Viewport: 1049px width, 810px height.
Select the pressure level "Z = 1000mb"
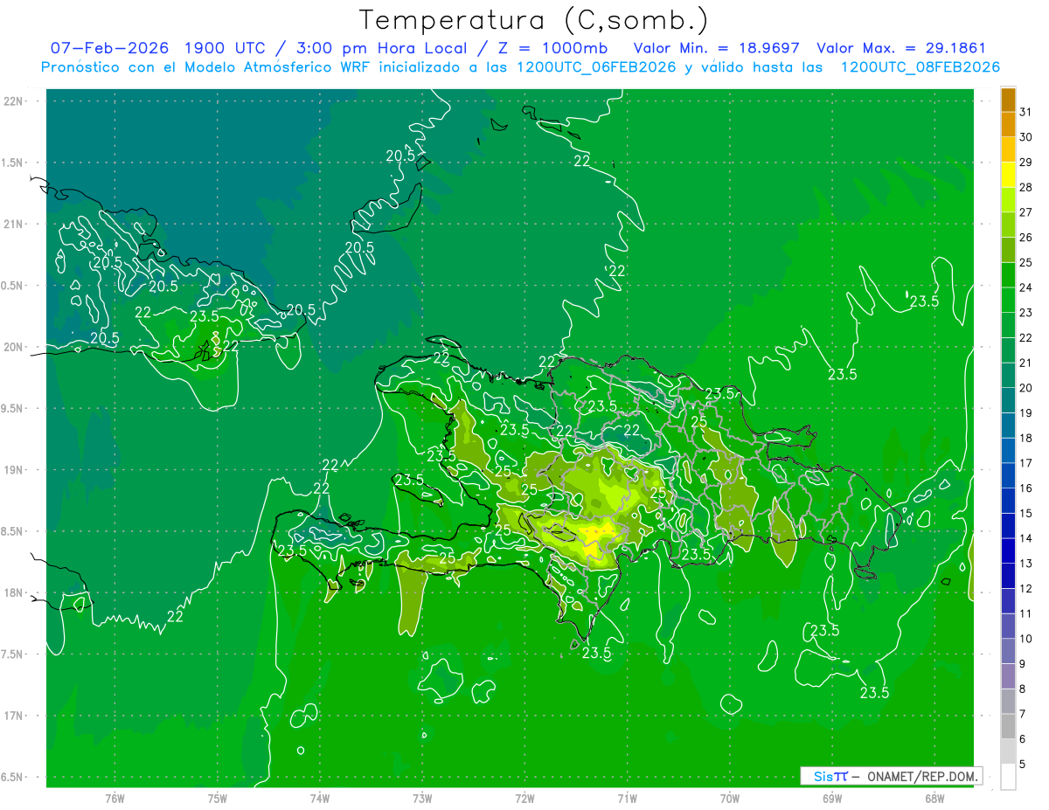point(551,49)
